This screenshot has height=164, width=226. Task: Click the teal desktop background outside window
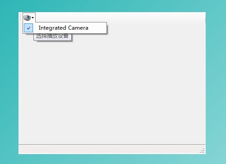click(216, 82)
